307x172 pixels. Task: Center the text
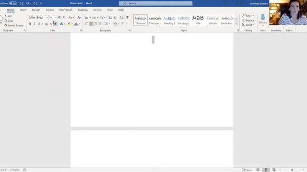click(x=91, y=24)
